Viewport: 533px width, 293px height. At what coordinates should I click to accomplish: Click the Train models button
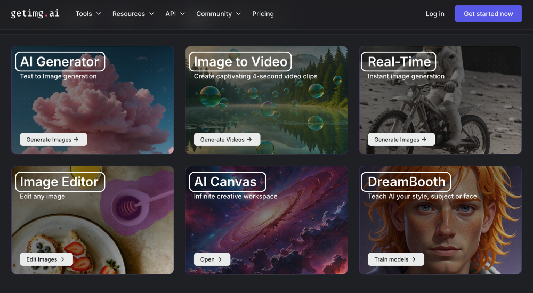click(395, 259)
